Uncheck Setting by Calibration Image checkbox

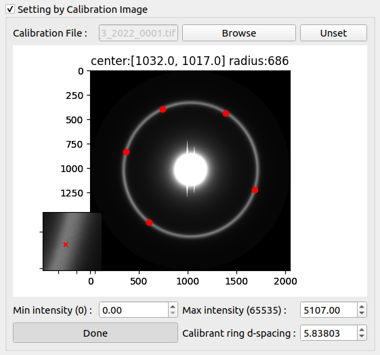point(10,9)
